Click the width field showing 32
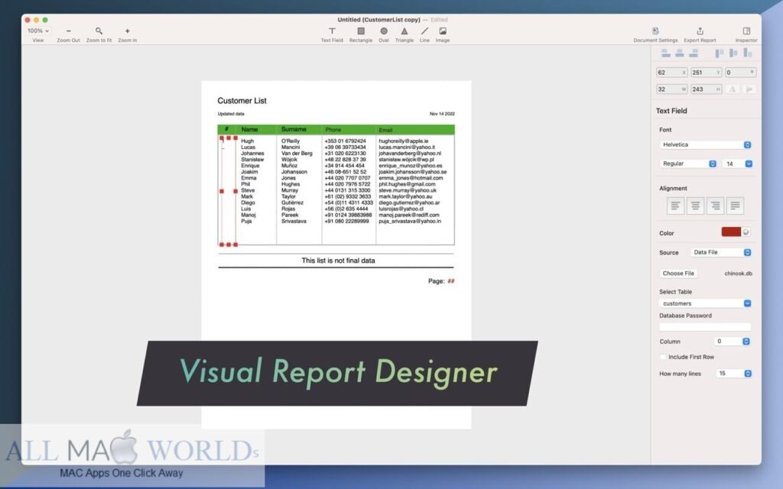The width and height of the screenshot is (783, 489). coord(671,89)
